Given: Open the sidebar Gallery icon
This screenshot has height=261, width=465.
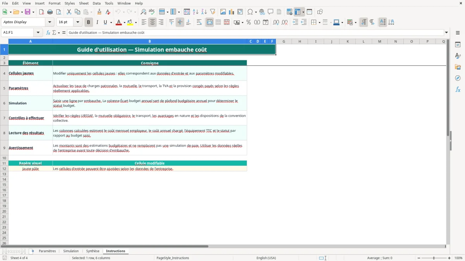Looking at the screenshot, I should [x=458, y=67].
